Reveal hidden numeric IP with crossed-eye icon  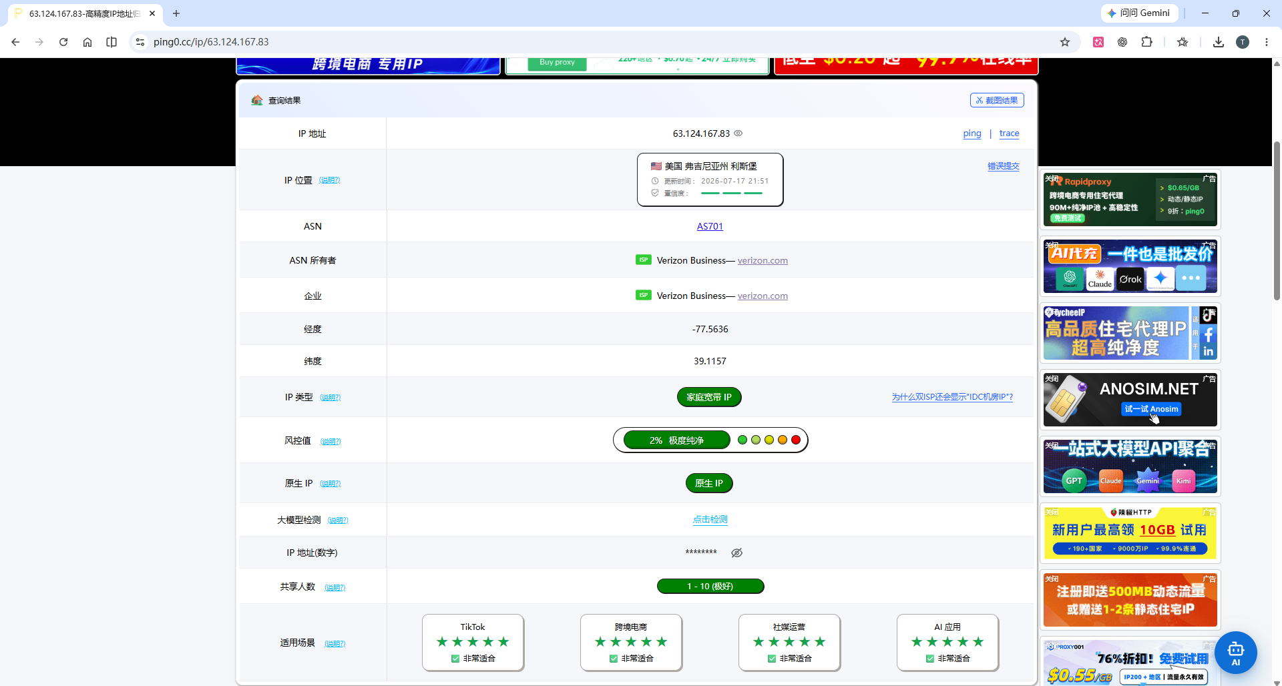coord(737,553)
